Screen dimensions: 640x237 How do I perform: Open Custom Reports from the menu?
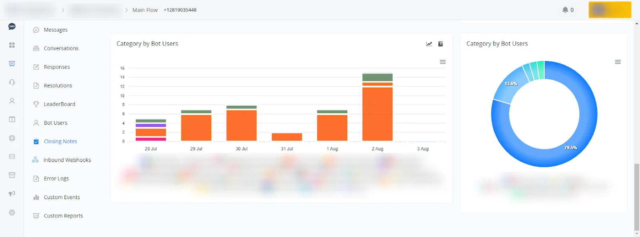tap(63, 216)
